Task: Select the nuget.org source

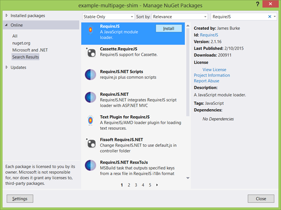Action: pos(21,43)
